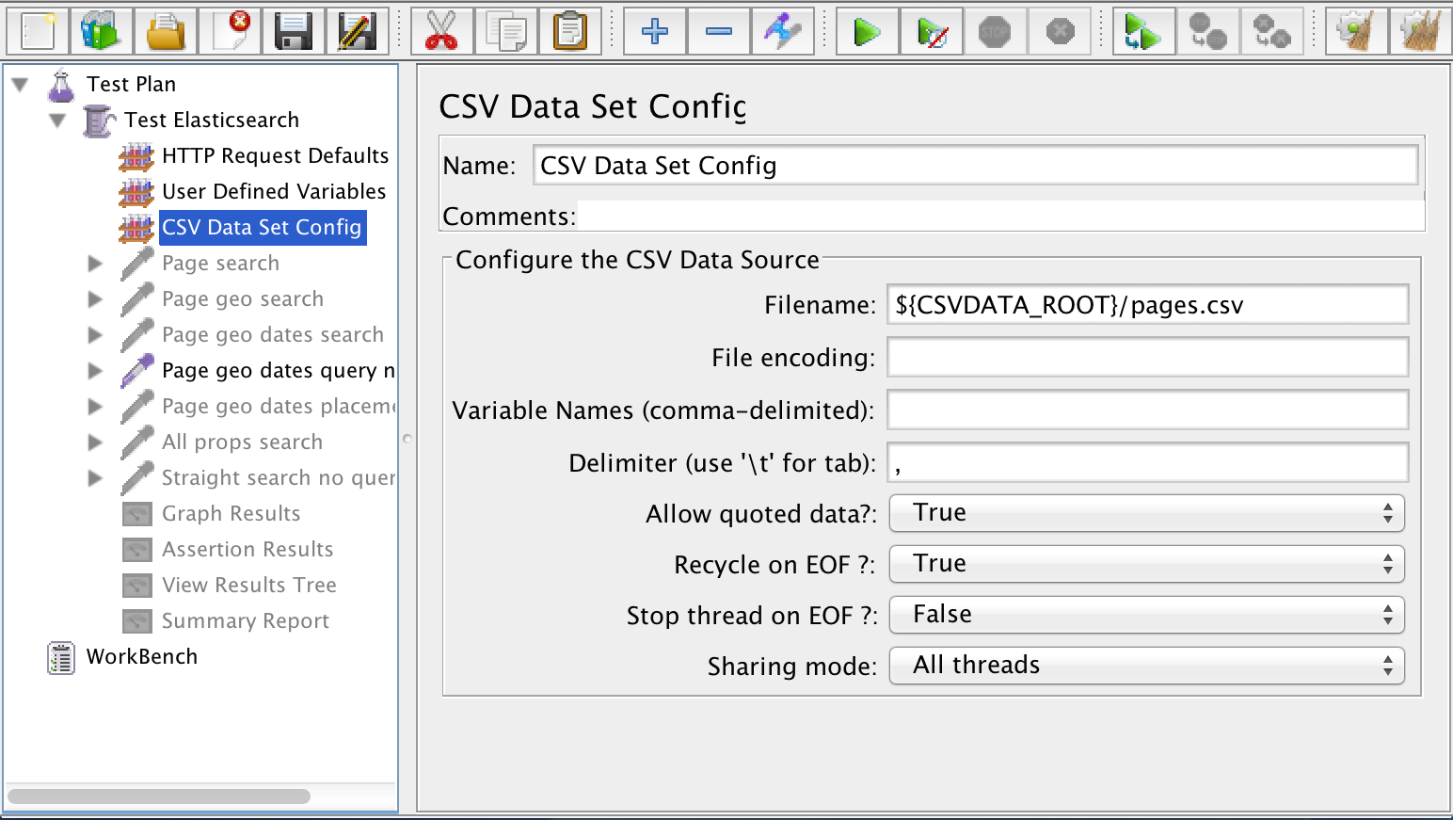Image resolution: width=1453 pixels, height=820 pixels.
Task: Click the Open file folder icon
Action: pyautogui.click(x=166, y=32)
